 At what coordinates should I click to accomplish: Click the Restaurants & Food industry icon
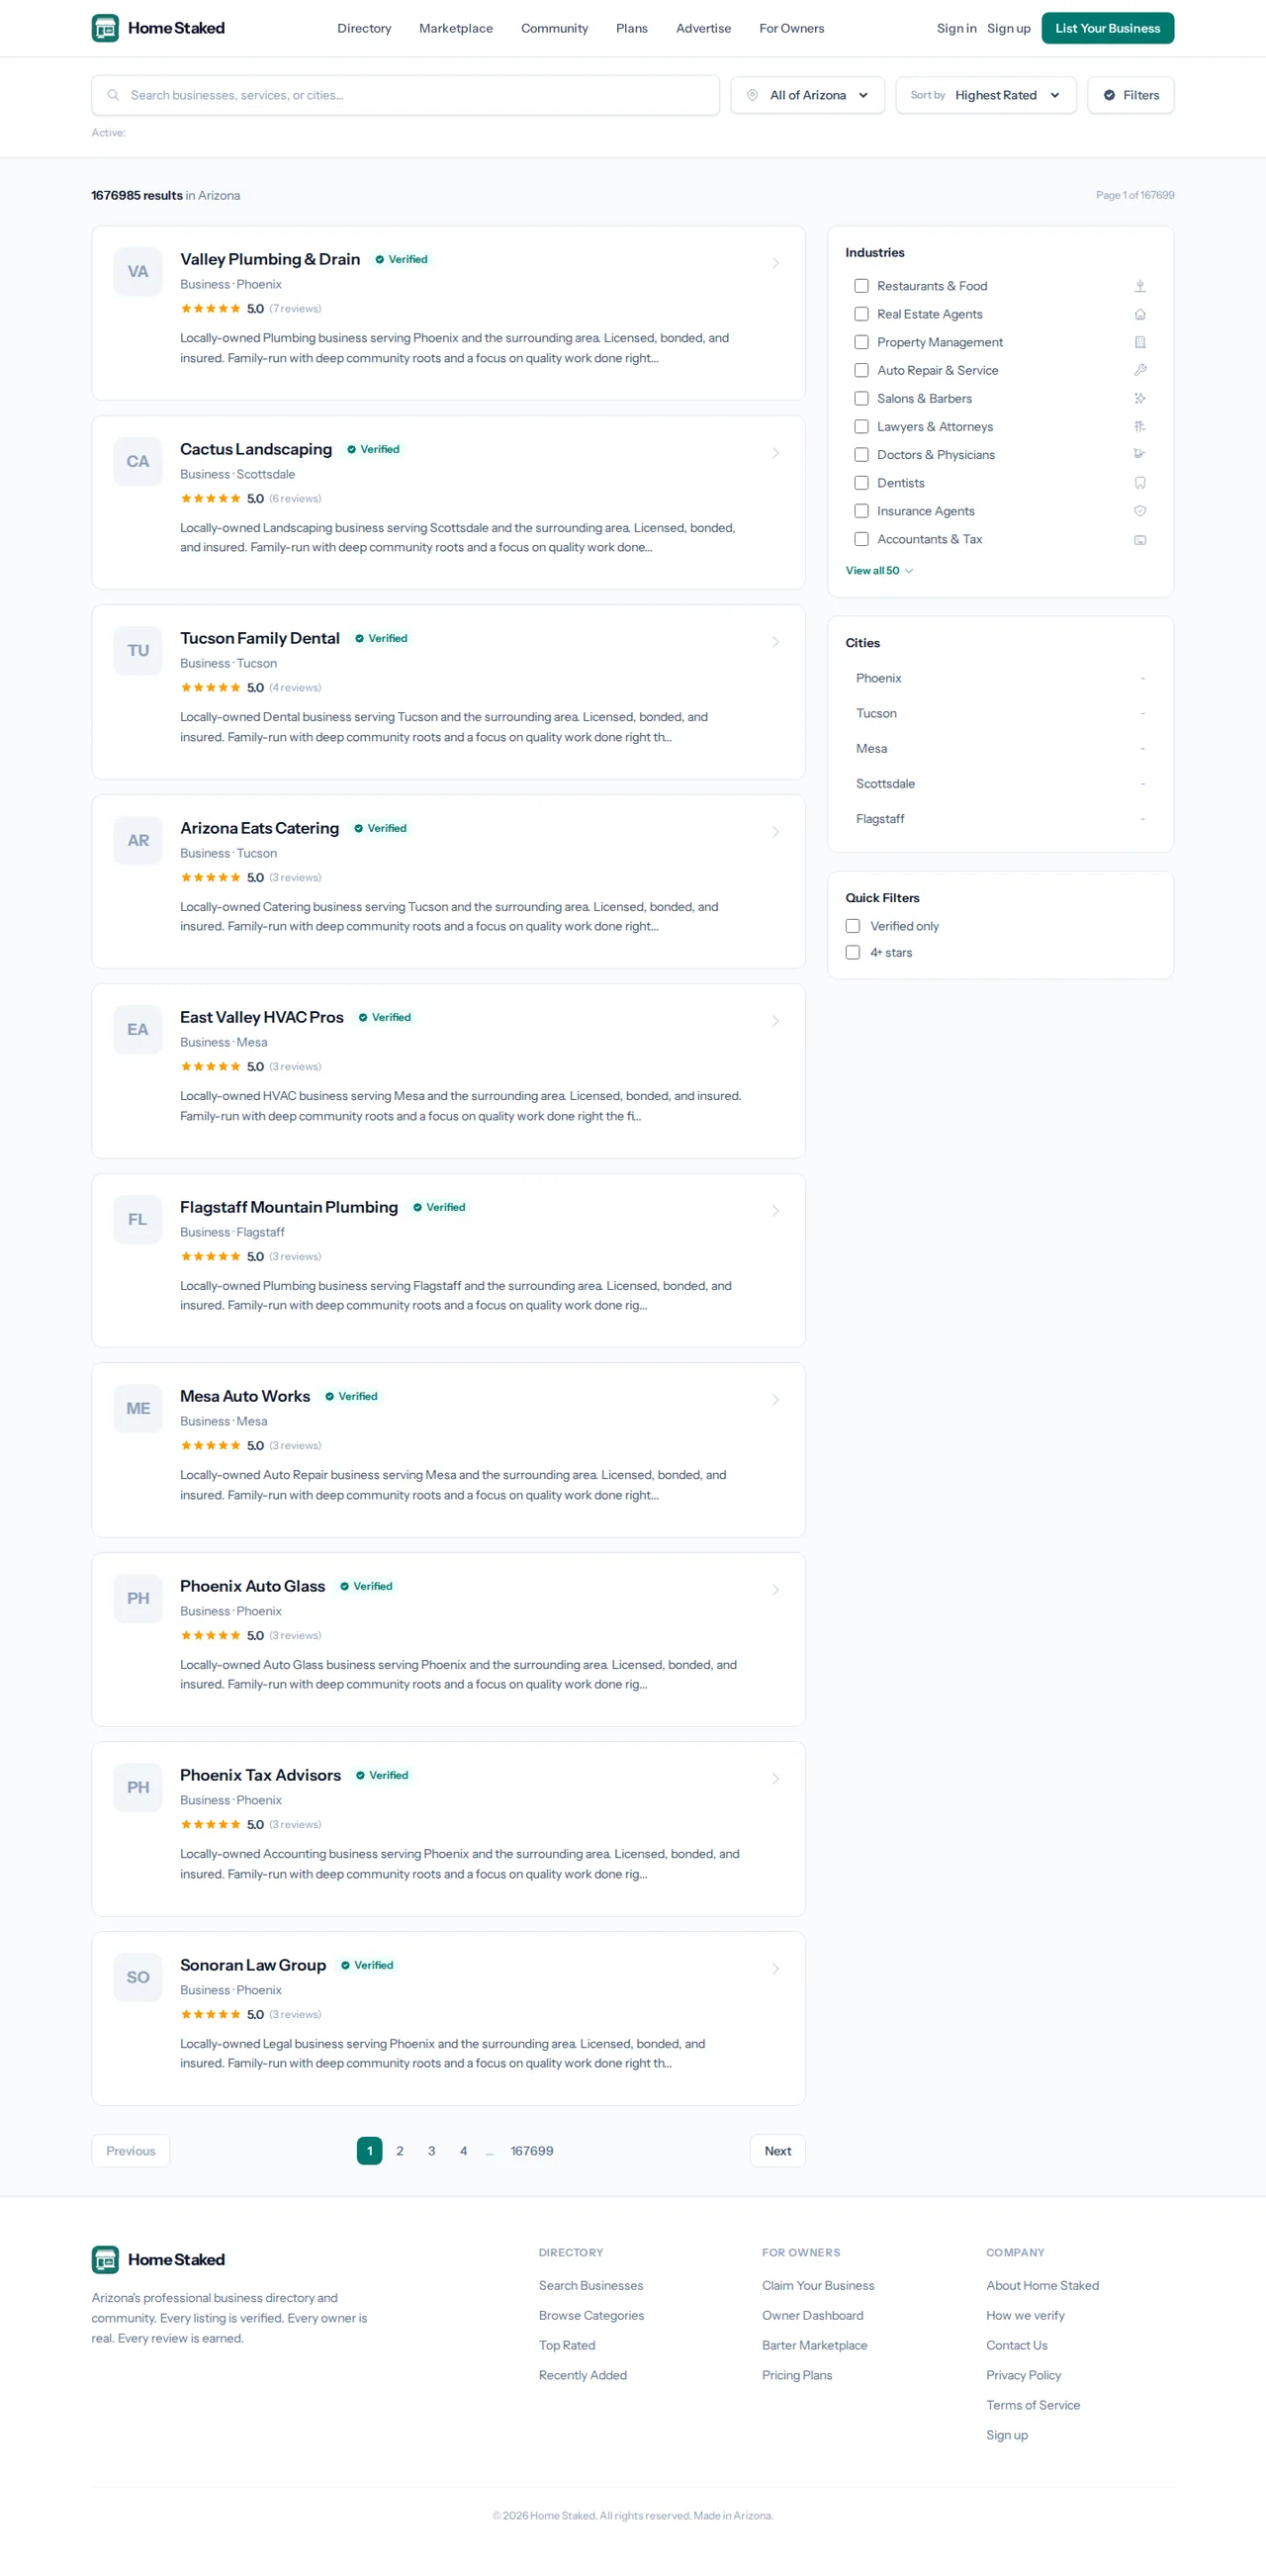tap(1139, 287)
